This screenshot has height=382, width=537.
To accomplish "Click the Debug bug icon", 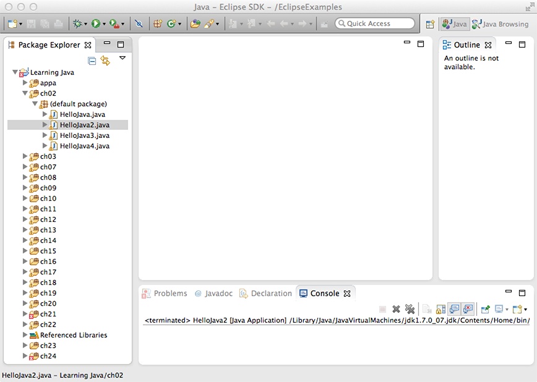I will (x=77, y=23).
